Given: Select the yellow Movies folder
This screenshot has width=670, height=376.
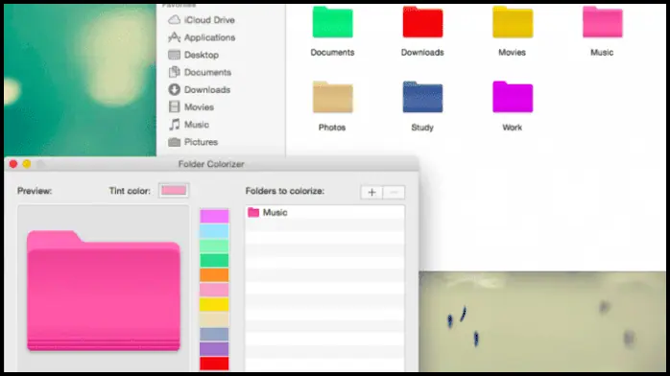Looking at the screenshot, I should click(x=513, y=23).
